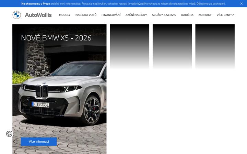Screen dimensions: 247x154
Task: Open cookie settings icon
Action: coord(9,134)
